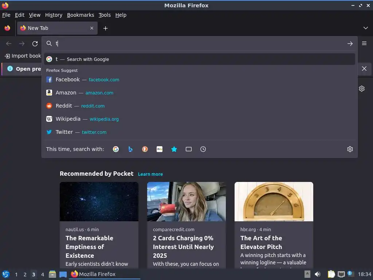373x280 pixels.
Task: Close the New Tab tab
Action: point(92,28)
